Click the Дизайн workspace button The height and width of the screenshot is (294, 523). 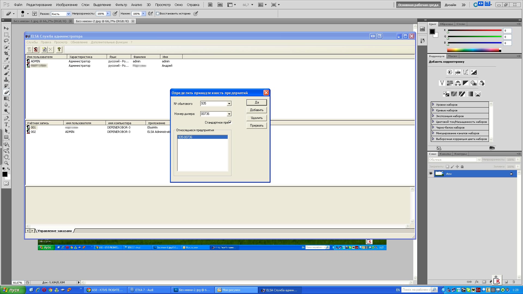tap(450, 5)
